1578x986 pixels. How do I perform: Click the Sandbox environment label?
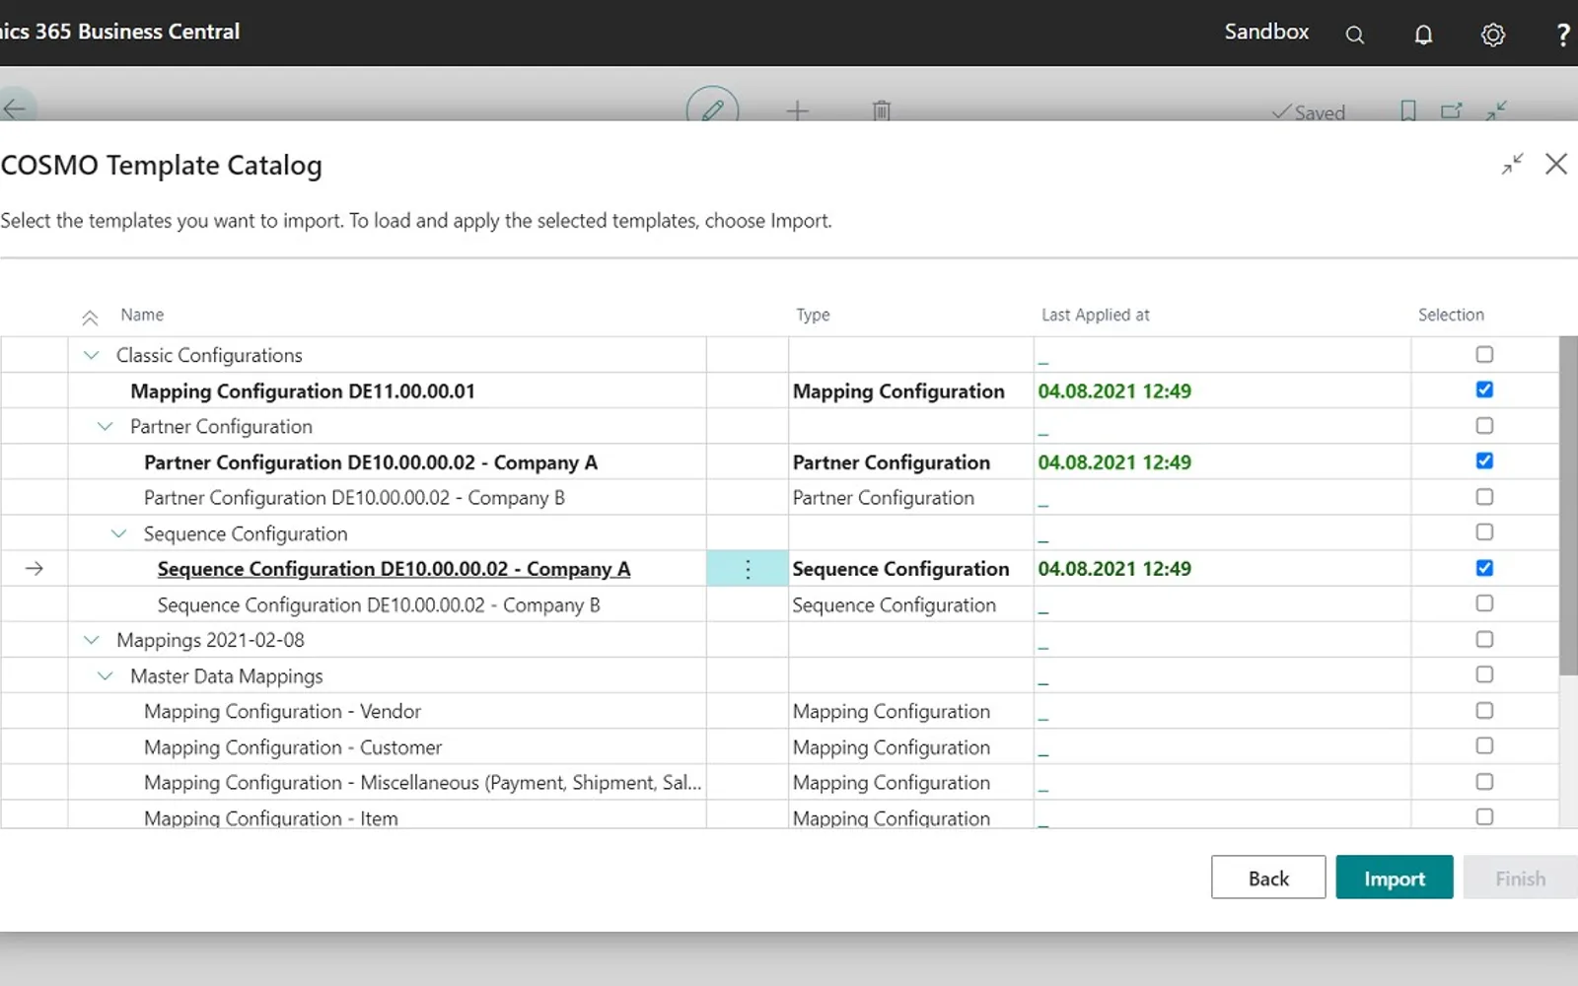point(1266,32)
